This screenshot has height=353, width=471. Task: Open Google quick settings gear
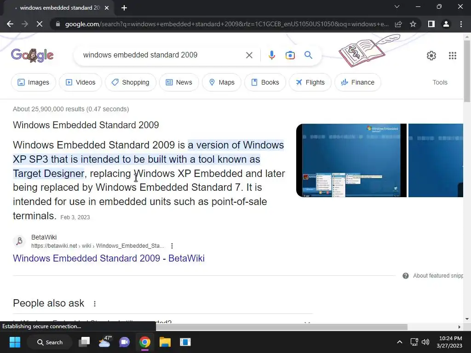(x=431, y=56)
